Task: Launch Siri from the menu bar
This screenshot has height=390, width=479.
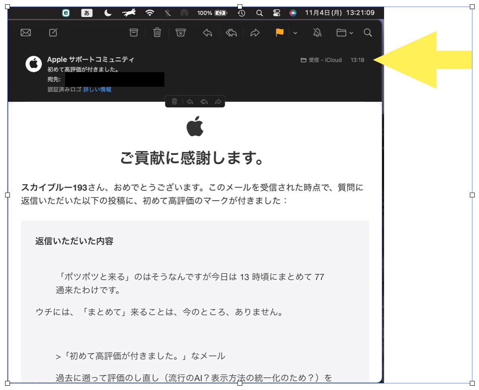Action: tap(293, 13)
